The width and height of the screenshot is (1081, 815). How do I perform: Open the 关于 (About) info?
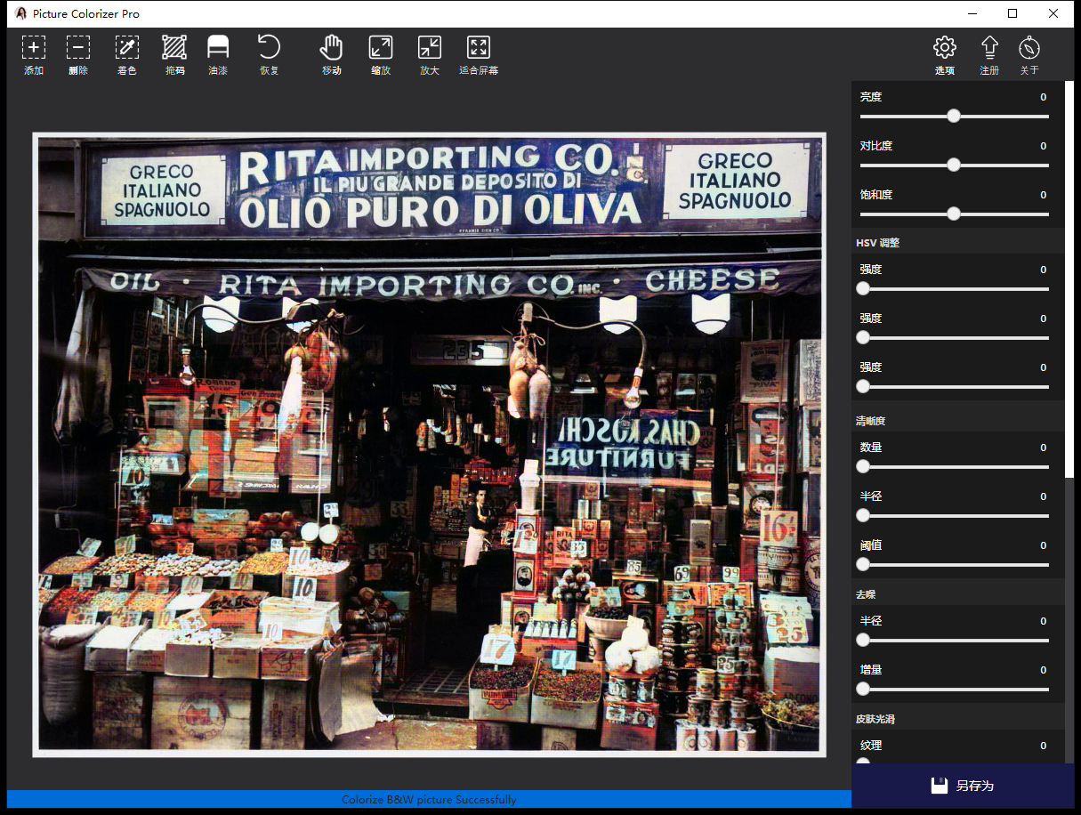coord(1029,48)
